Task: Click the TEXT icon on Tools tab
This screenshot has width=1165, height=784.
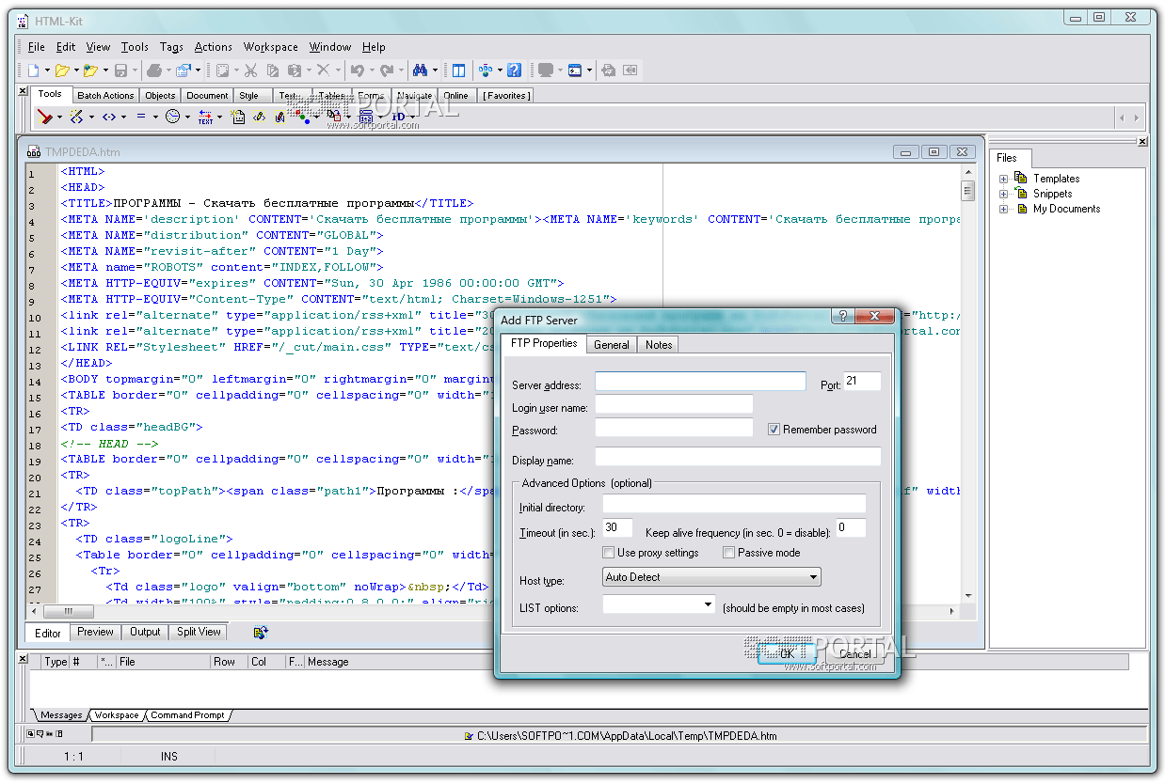Action: (205, 117)
